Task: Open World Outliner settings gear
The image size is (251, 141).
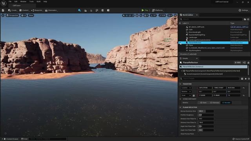Action: pyautogui.click(x=248, y=19)
